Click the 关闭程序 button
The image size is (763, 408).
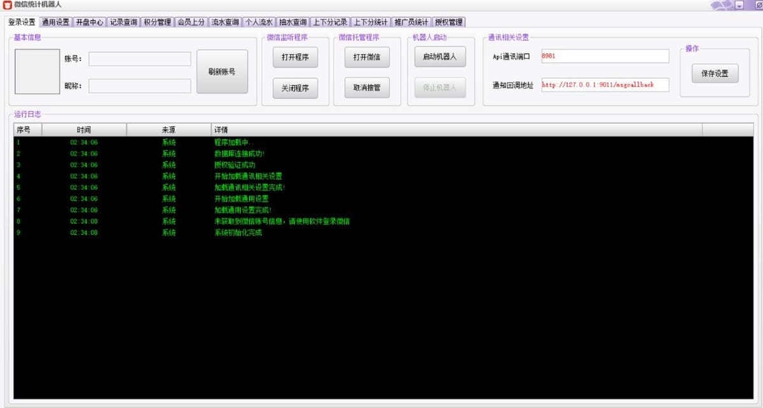pyautogui.click(x=295, y=88)
